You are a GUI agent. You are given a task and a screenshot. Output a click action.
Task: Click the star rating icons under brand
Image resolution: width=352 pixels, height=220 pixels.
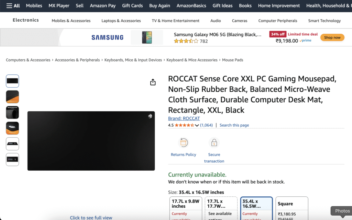tap(184, 125)
